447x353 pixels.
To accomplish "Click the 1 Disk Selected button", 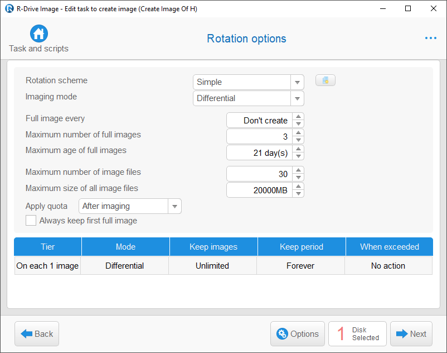I will click(x=357, y=333).
